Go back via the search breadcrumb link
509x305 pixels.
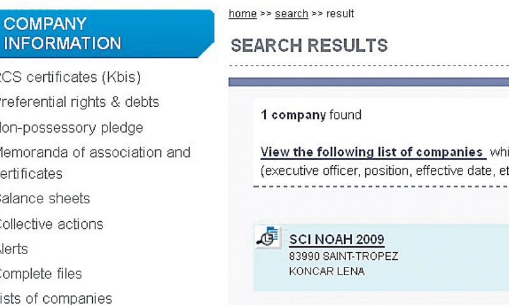tap(291, 13)
